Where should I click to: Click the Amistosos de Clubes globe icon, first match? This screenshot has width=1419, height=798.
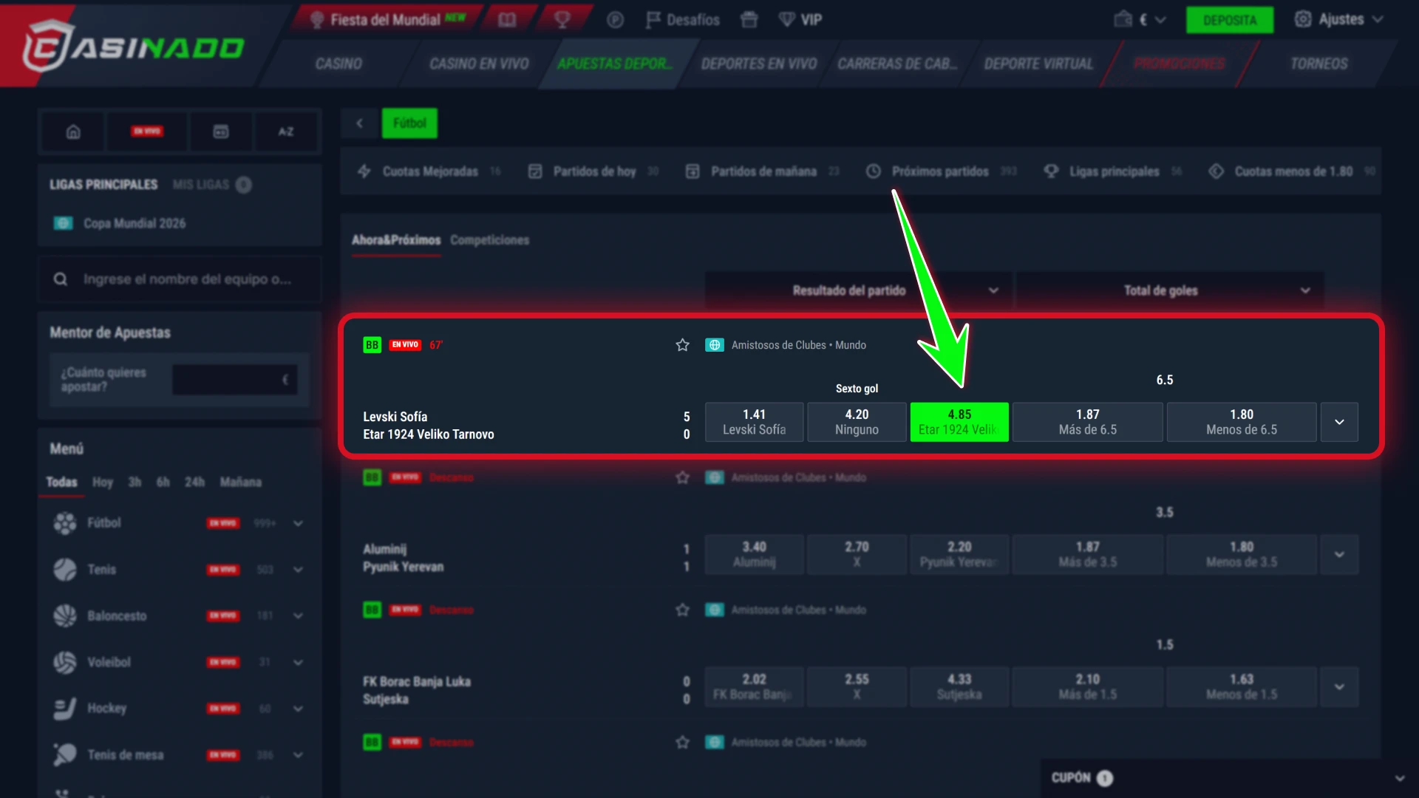point(715,345)
